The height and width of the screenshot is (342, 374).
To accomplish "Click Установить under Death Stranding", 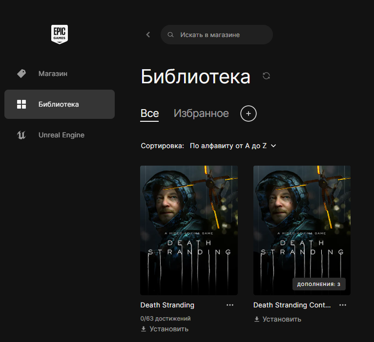I will point(165,329).
